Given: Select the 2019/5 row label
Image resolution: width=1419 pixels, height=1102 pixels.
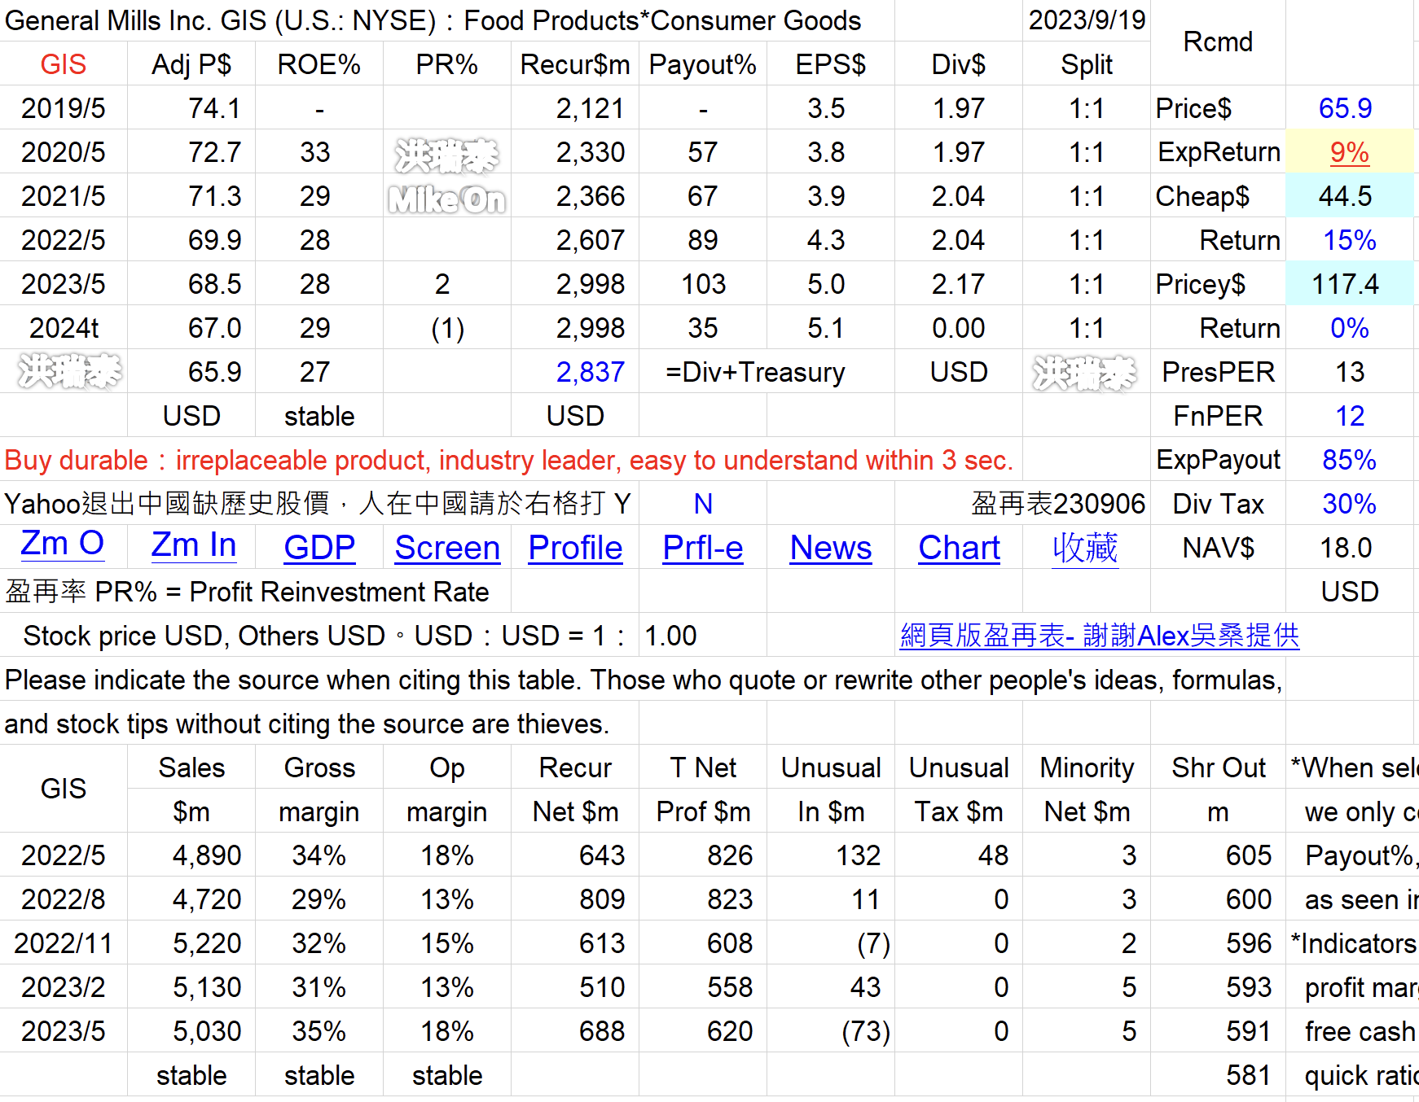Looking at the screenshot, I should pyautogui.click(x=64, y=108).
